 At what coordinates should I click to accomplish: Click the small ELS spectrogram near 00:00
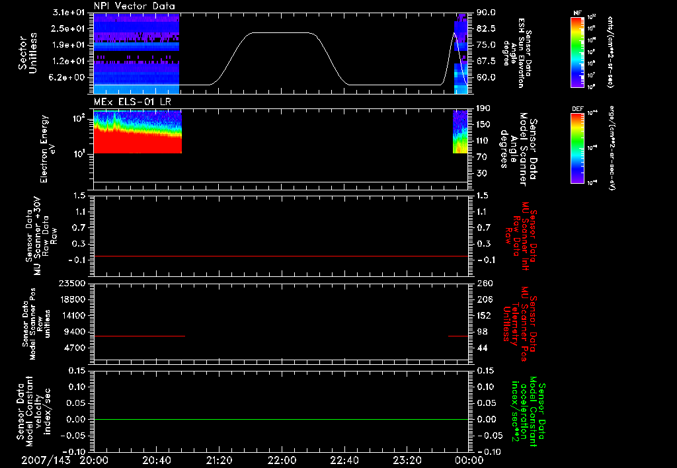(x=460, y=132)
